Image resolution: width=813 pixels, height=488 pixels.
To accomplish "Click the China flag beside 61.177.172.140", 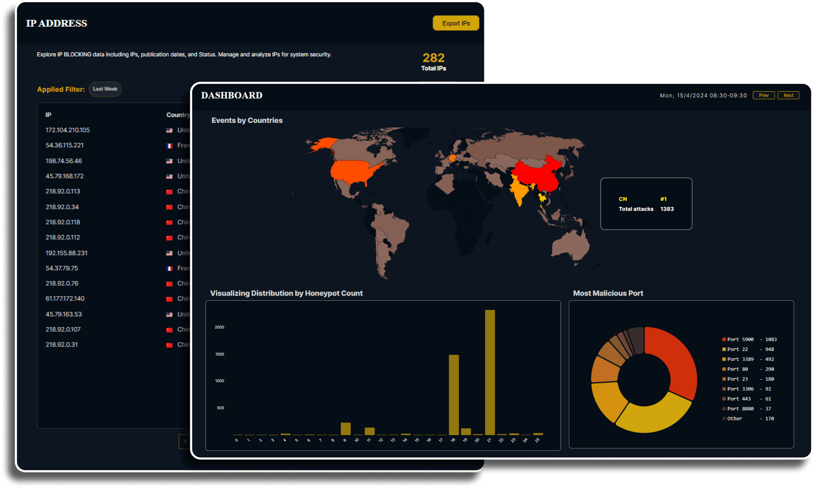I will 169,299.
